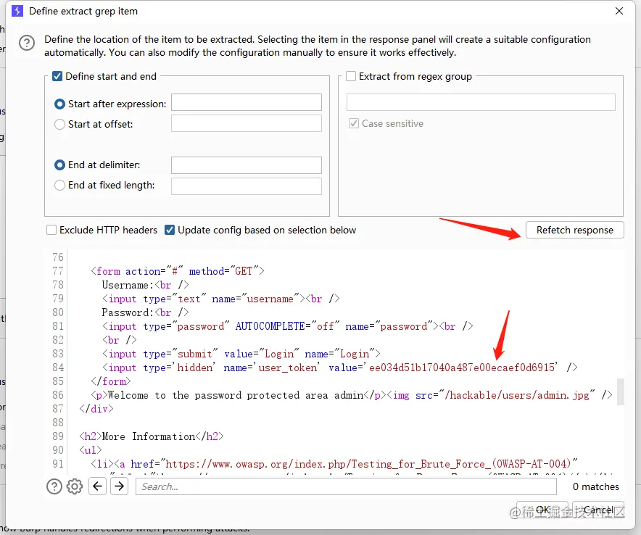The height and width of the screenshot is (535, 641).
Task: Click the End at fixed length text field
Action: click(246, 186)
